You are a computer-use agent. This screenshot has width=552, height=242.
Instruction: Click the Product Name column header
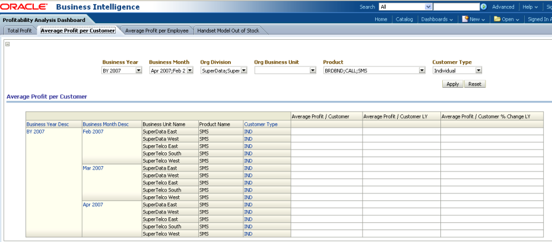click(214, 124)
